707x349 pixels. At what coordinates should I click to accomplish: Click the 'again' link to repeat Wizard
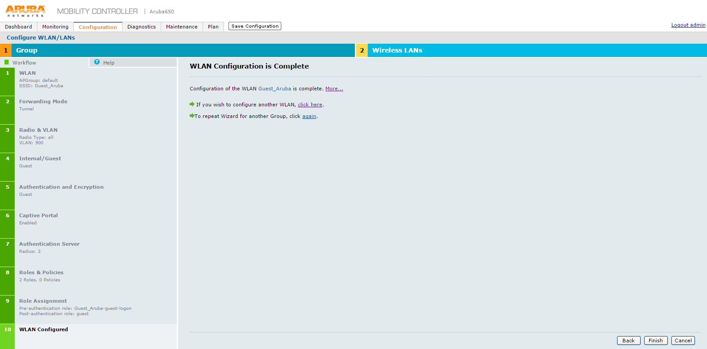point(309,116)
